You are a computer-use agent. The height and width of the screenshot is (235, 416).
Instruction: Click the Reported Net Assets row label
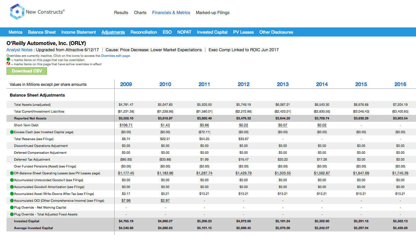[x=30, y=118]
